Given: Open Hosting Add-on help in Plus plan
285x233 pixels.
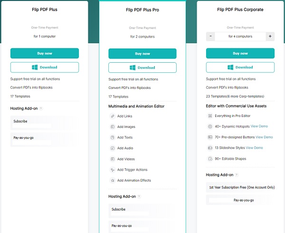Looking at the screenshot, I should 41,108.
